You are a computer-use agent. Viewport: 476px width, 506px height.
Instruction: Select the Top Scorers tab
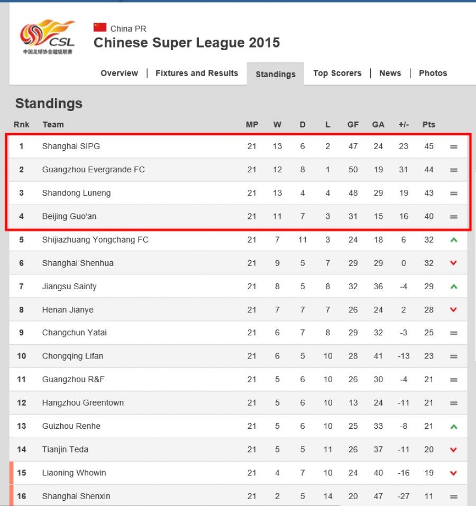[337, 73]
